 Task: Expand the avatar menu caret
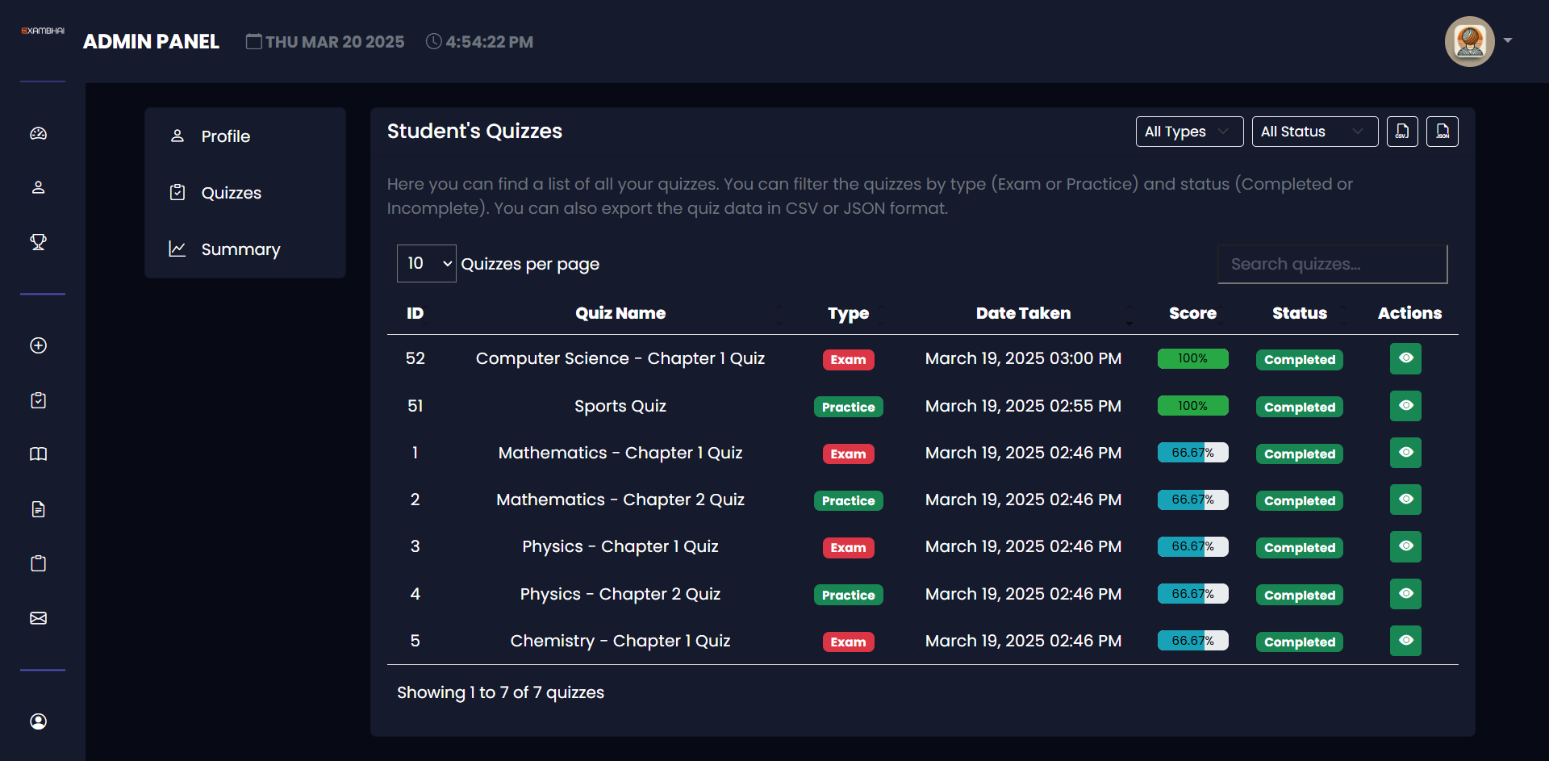[x=1508, y=40]
